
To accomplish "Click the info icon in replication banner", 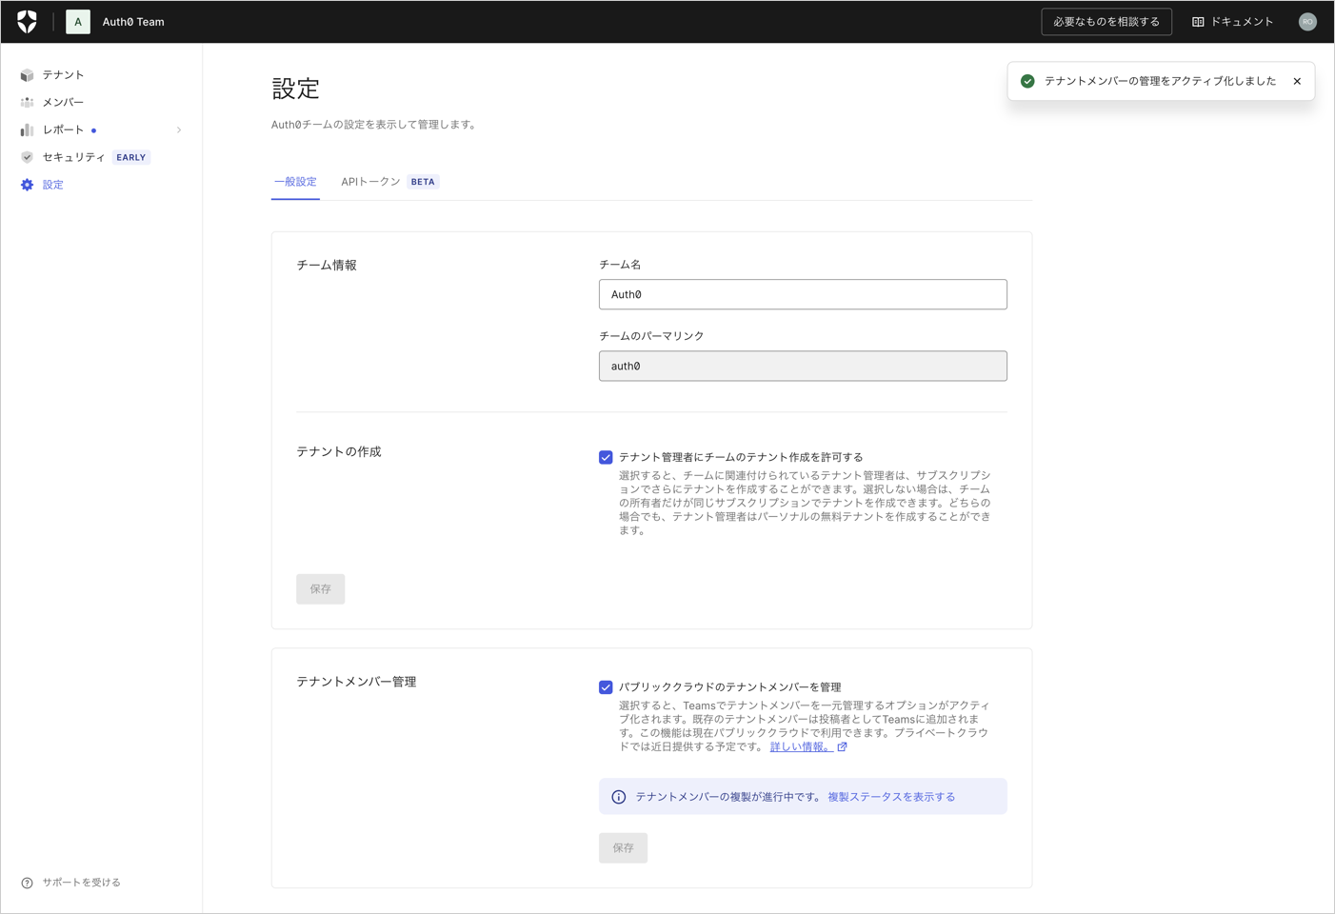I will click(619, 797).
